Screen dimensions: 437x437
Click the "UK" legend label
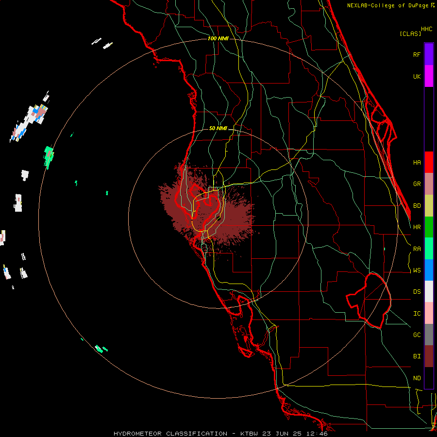click(x=417, y=76)
